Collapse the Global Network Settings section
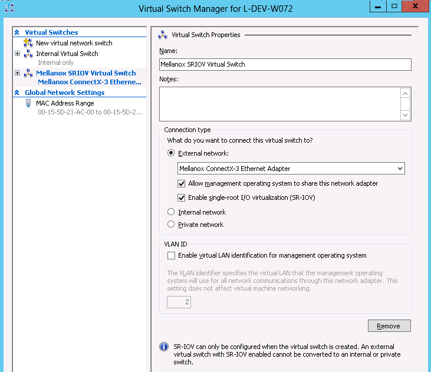 [17, 93]
